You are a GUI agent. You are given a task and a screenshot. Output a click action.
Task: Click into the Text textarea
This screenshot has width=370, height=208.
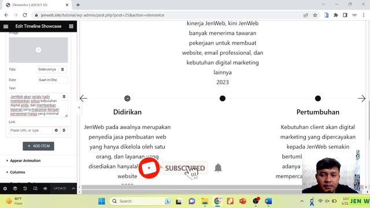pos(35,105)
